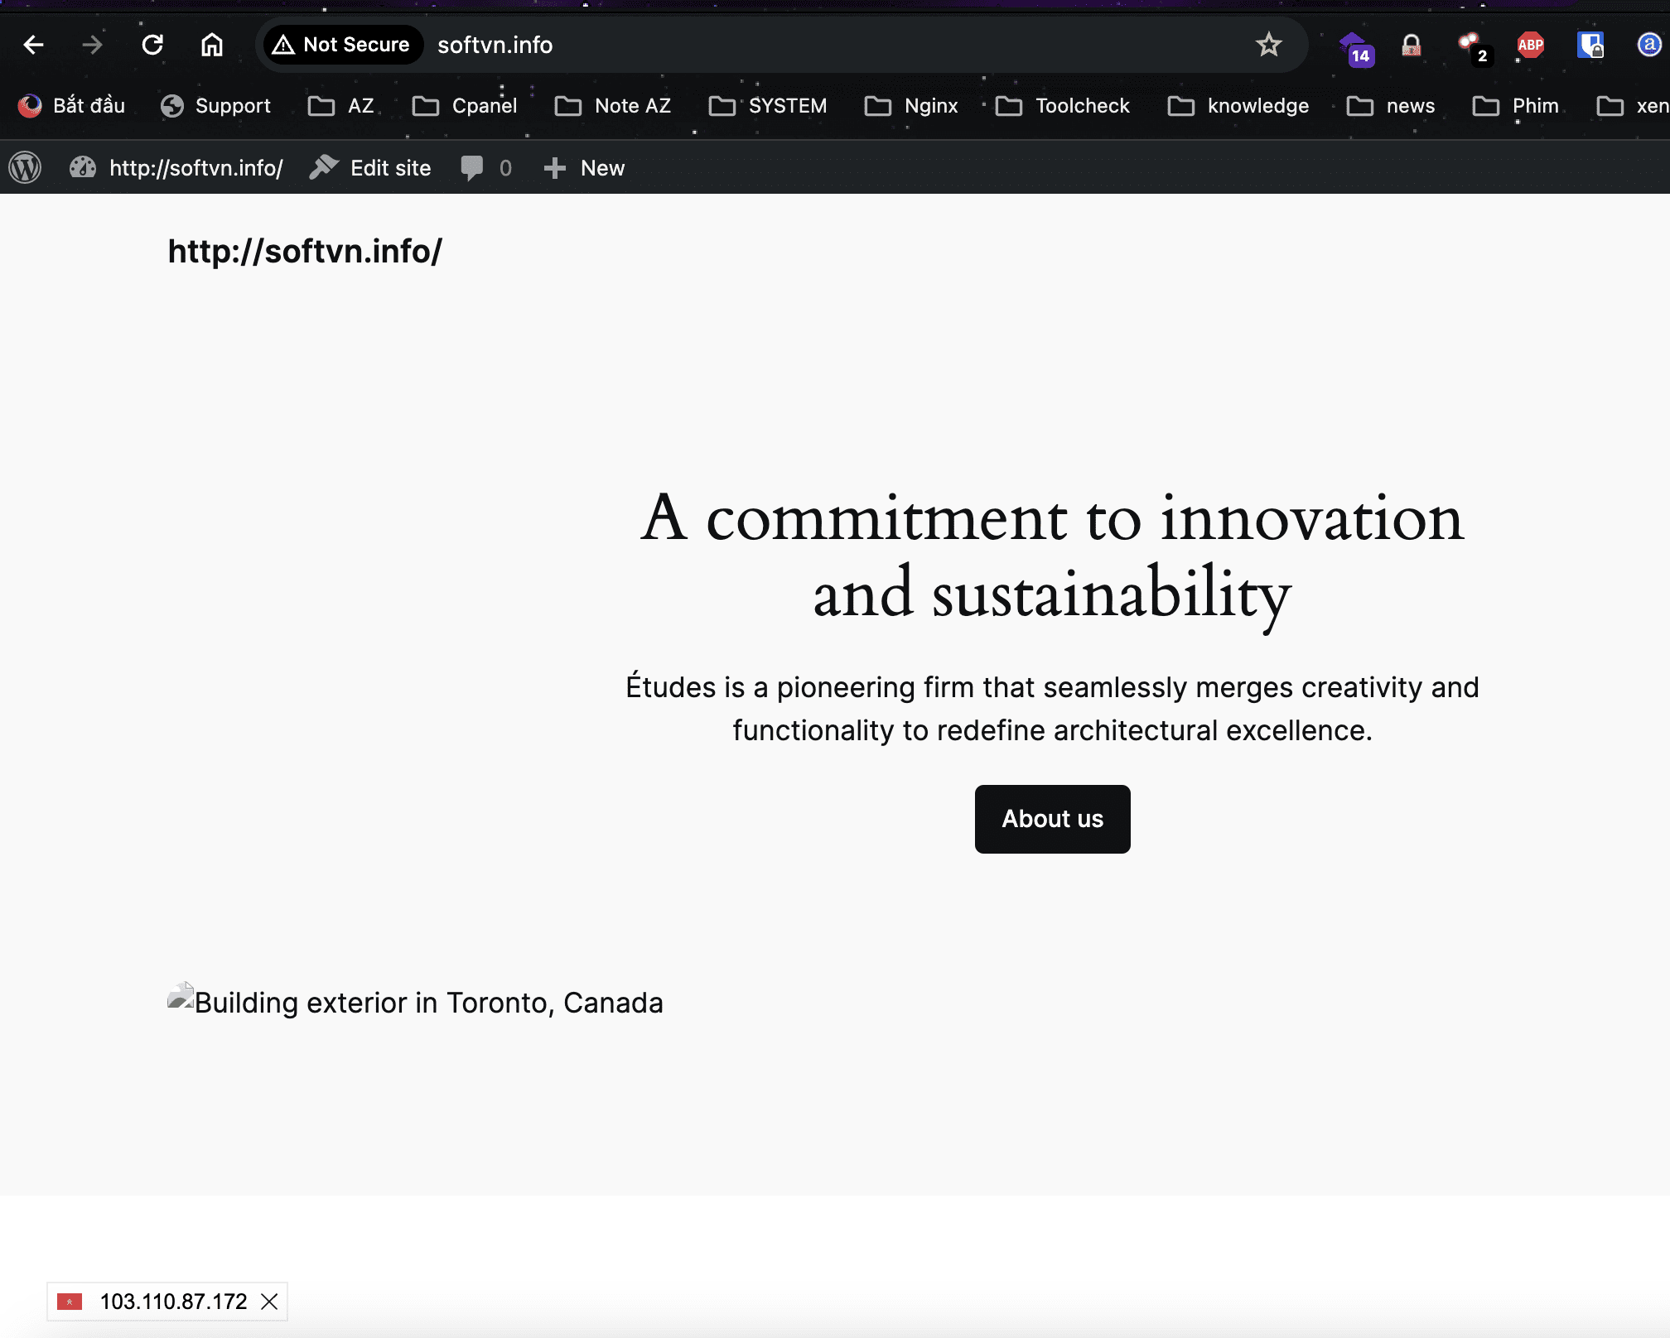Screen dimensions: 1670x1338
Task: Bookmark page with star icon
Action: (1268, 45)
